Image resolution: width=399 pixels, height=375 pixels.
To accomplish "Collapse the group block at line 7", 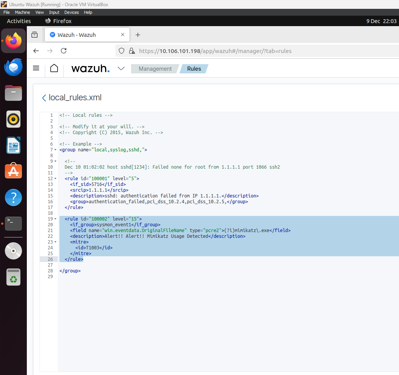I will coord(56,150).
